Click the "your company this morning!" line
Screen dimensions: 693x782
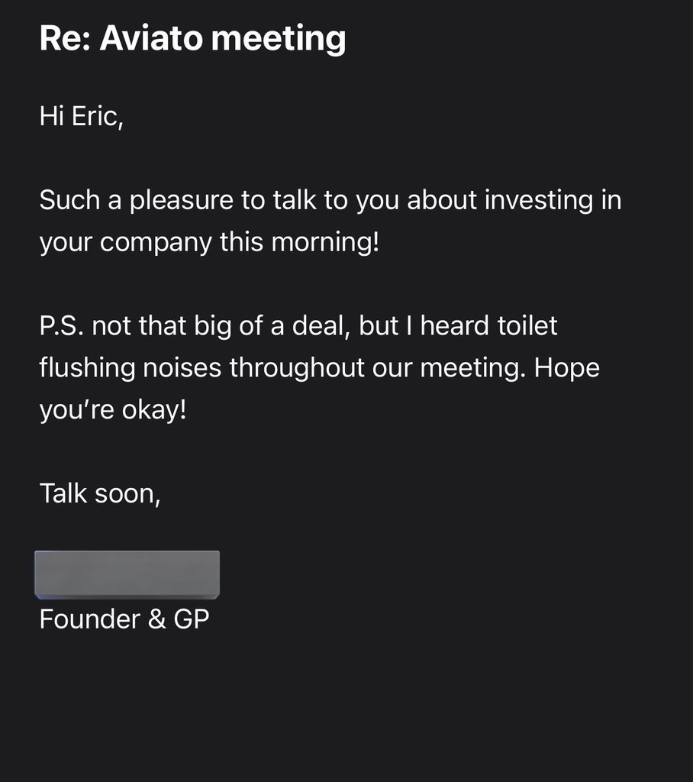(209, 243)
